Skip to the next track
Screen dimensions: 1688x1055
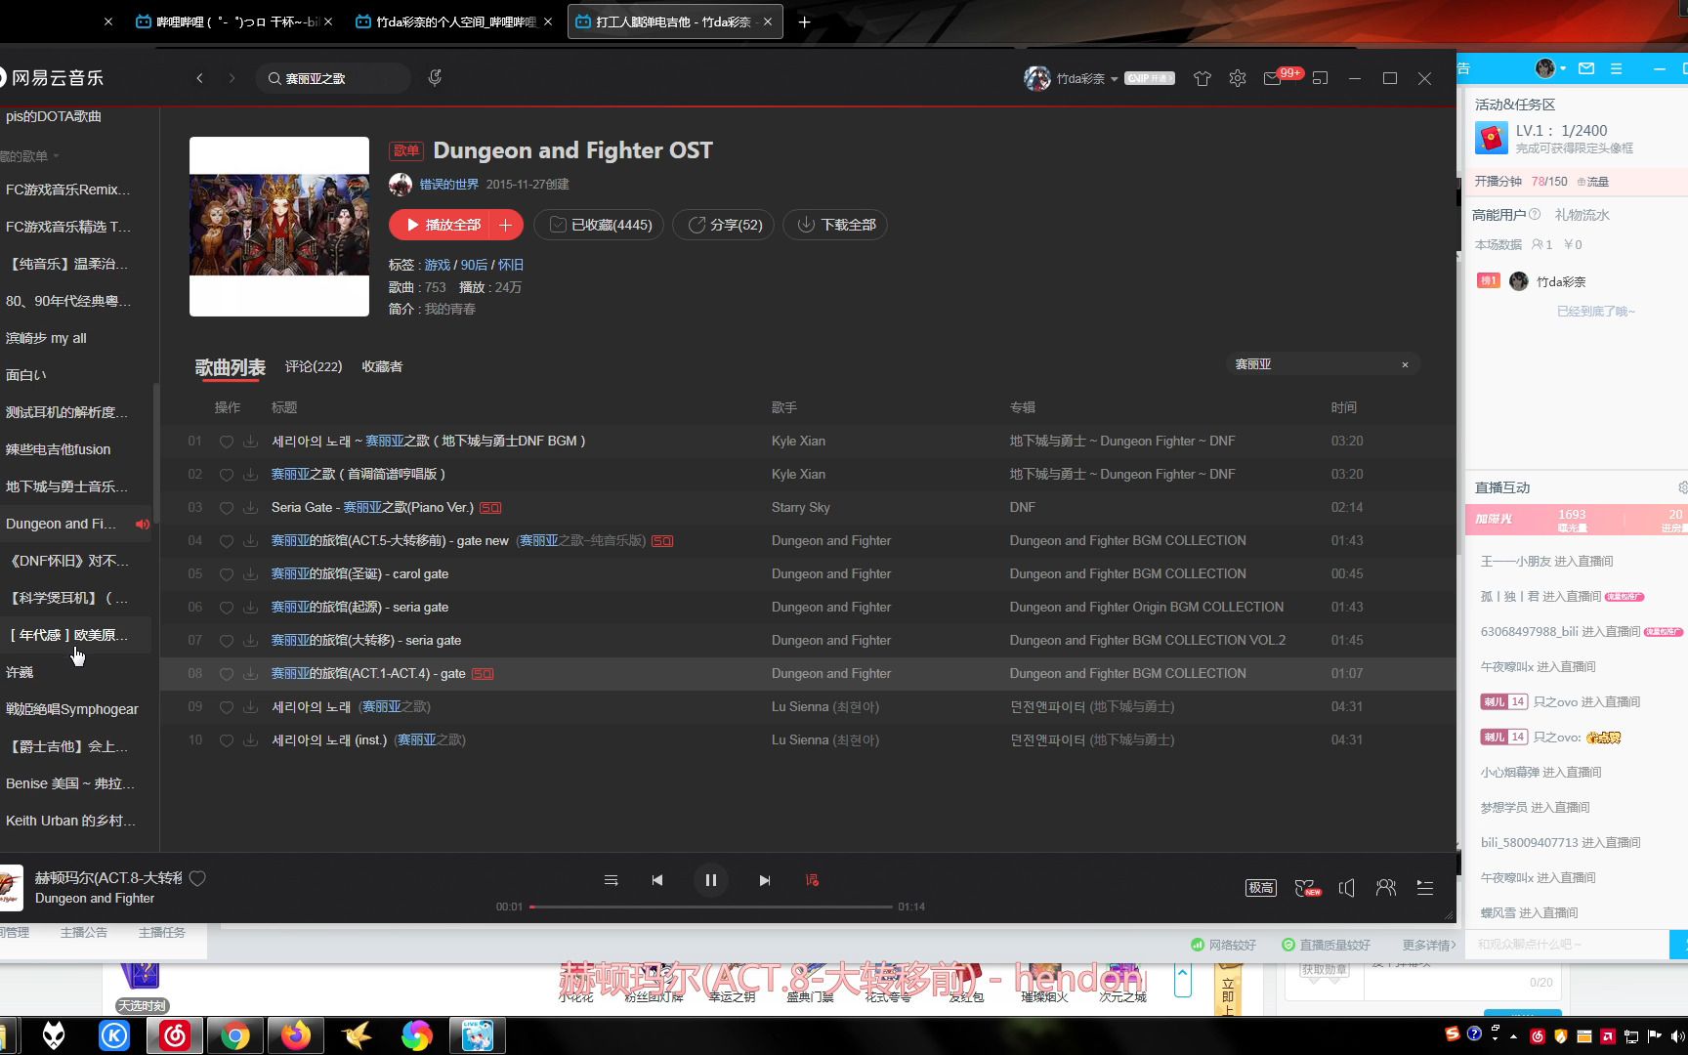[764, 880]
